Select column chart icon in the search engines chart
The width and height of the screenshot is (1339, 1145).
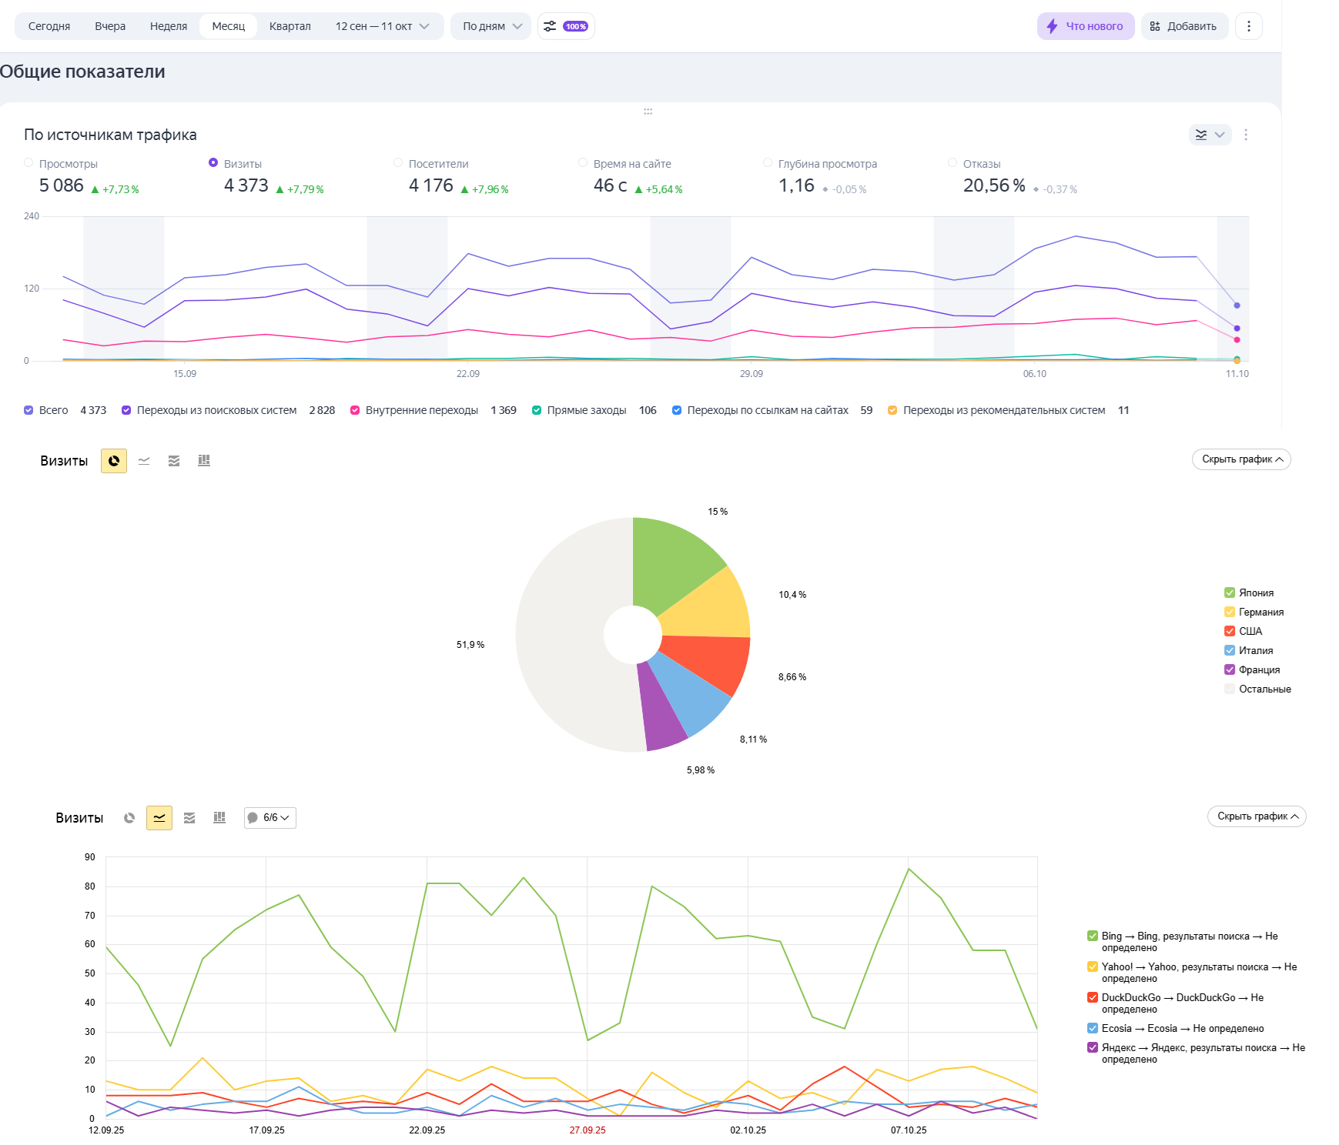click(219, 818)
